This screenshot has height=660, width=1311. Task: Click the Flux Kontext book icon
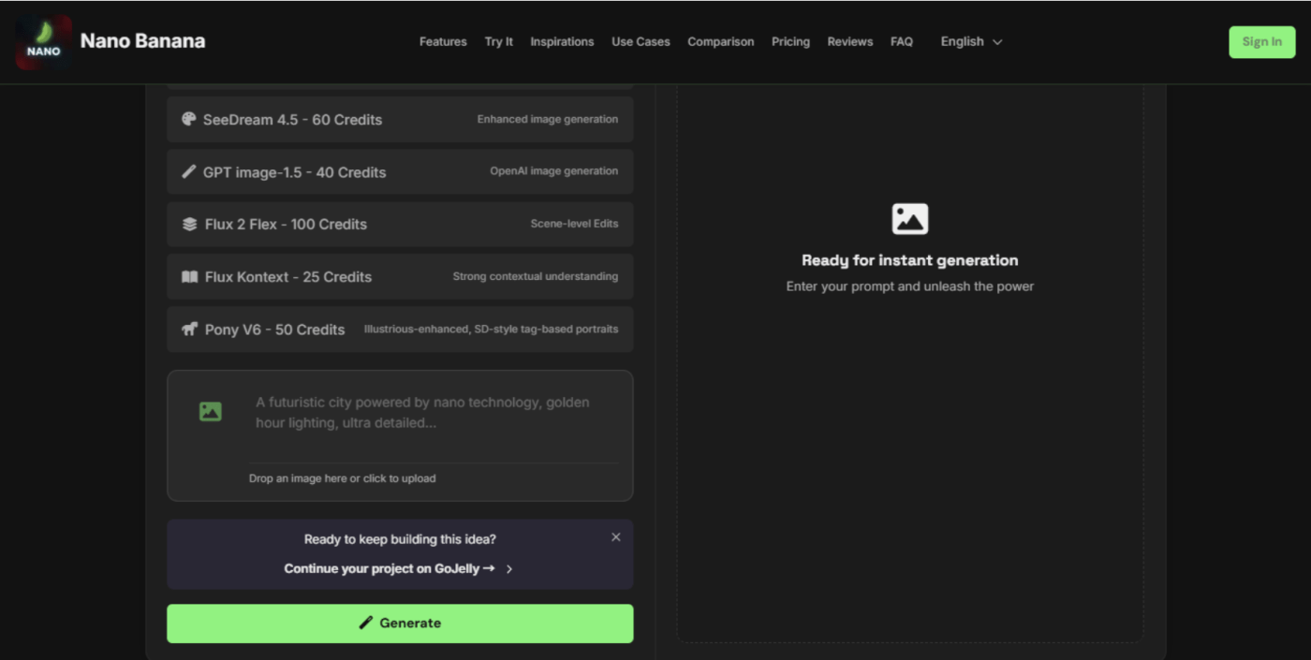189,276
